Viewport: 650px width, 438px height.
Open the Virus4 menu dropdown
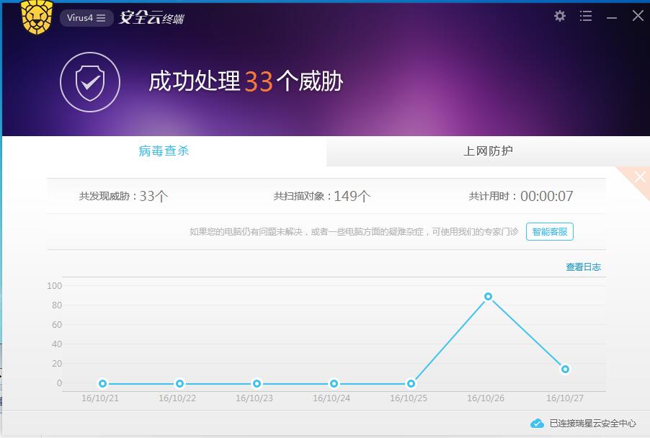[86, 18]
